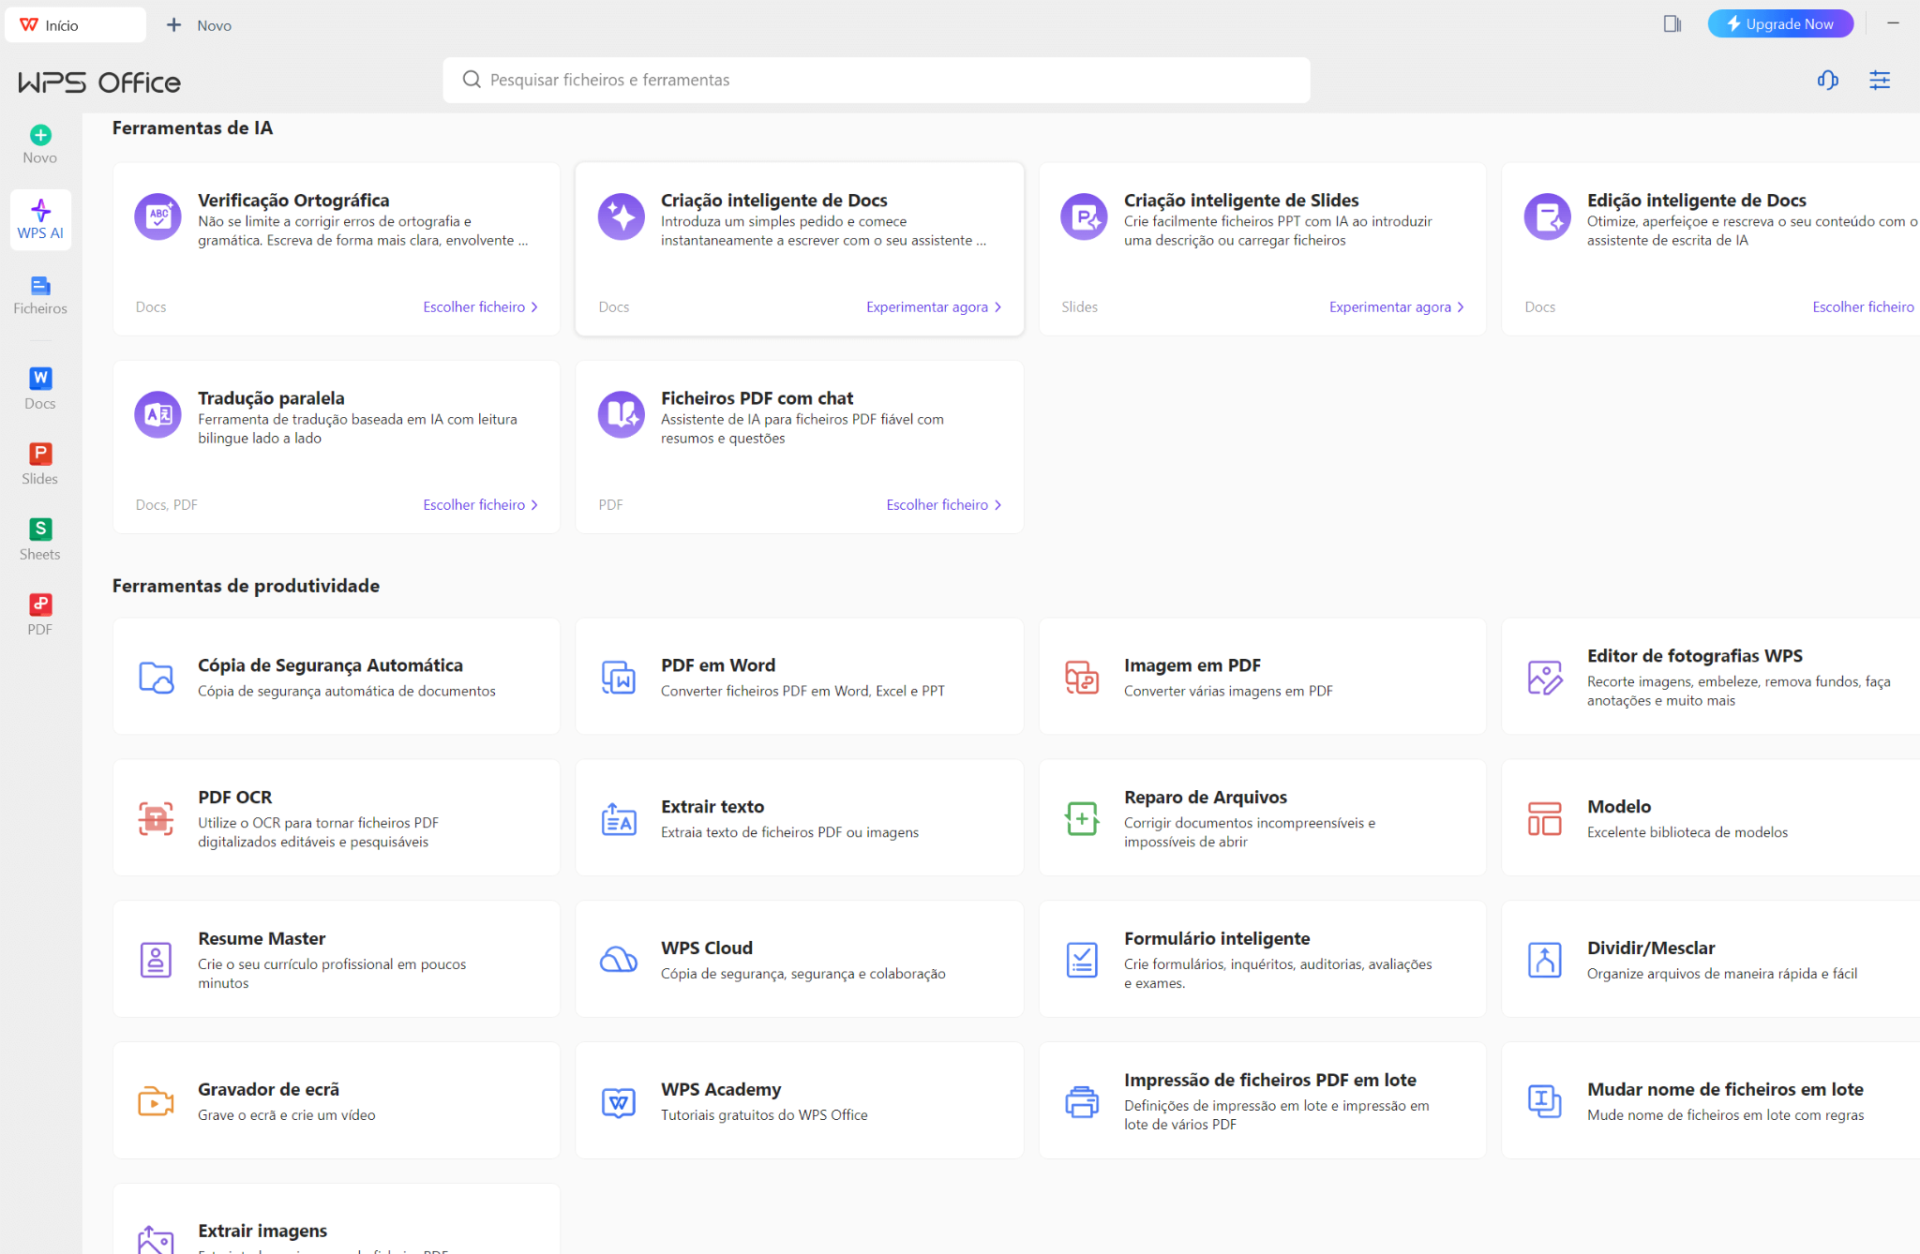Click the sidebar panel icon beside Upgrade Now
Viewport: 1920px width, 1254px height.
pyautogui.click(x=1672, y=24)
